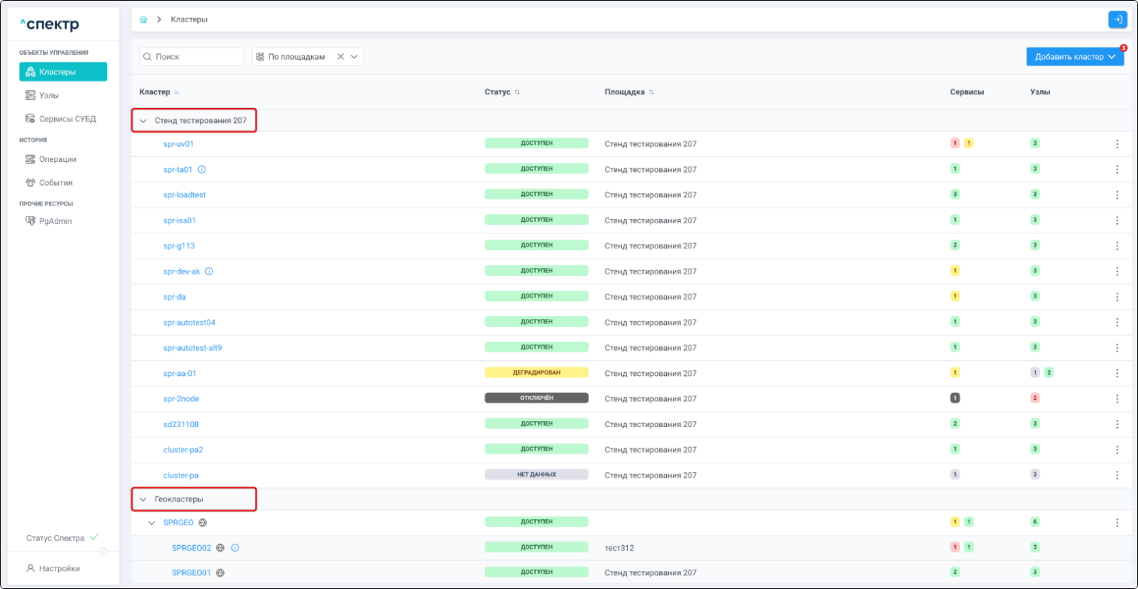Click the Добавить кластер button
Image resolution: width=1138 pixels, height=589 pixels.
coord(1069,57)
